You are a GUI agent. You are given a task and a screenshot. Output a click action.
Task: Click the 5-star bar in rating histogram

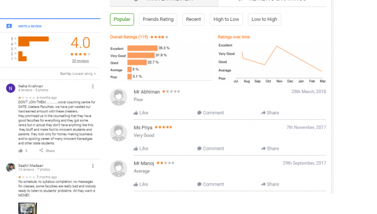pos(33,39)
